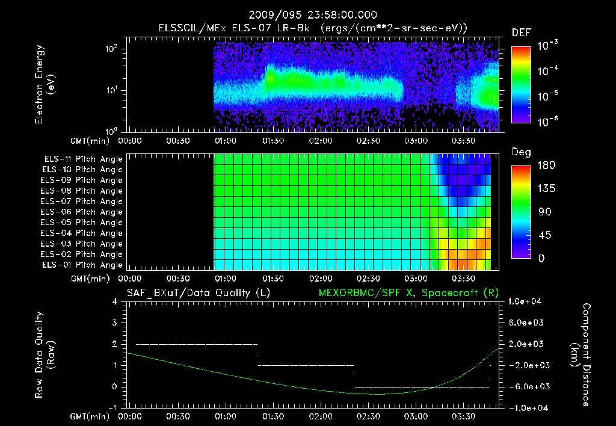
Task: Click ELS-11 Pitch Angle row label
Action: 83,159
